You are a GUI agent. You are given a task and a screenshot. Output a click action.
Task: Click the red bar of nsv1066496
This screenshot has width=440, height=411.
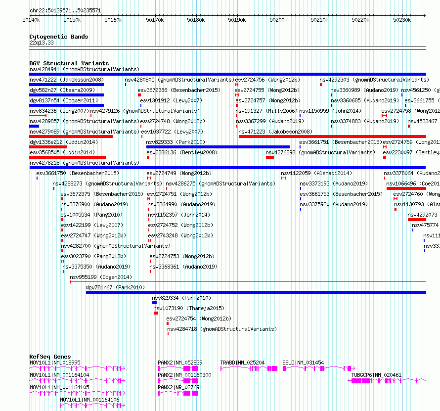coord(406,188)
